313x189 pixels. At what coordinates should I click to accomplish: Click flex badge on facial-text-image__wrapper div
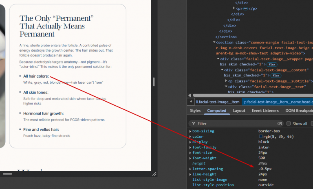272,64
